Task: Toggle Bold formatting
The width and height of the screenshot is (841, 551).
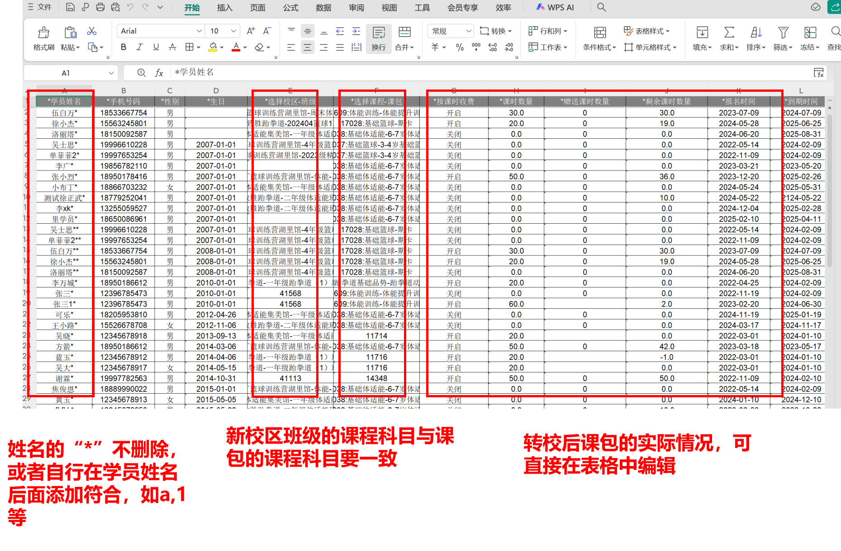Action: (x=123, y=47)
